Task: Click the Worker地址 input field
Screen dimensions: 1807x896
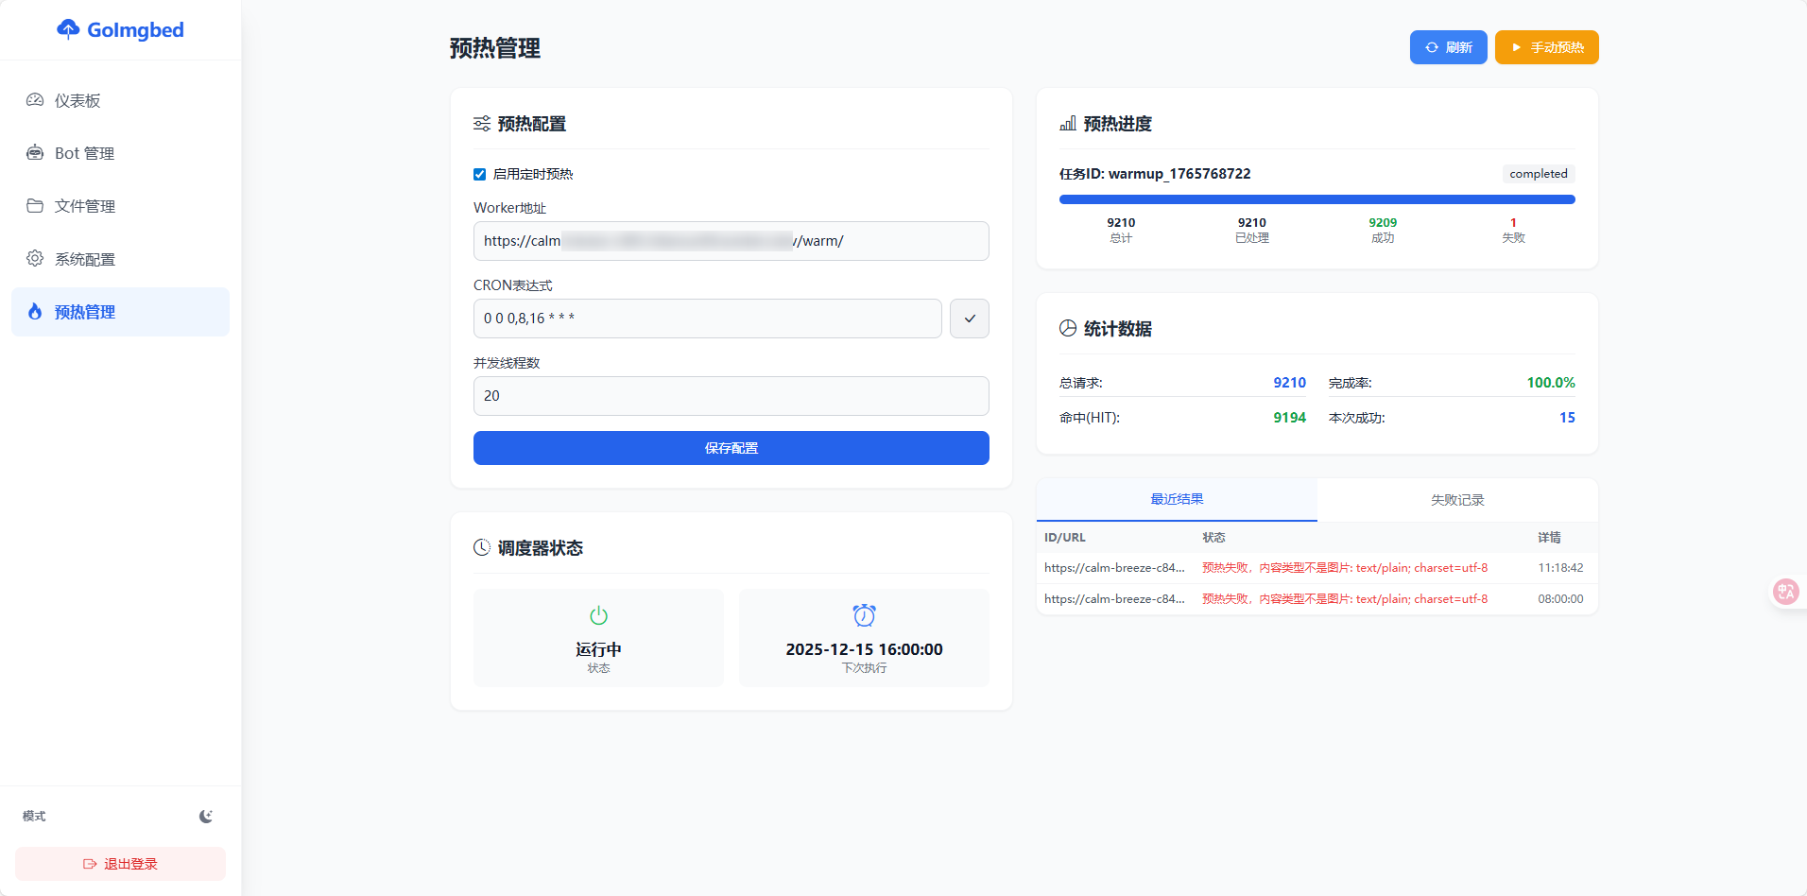Action: 731,241
